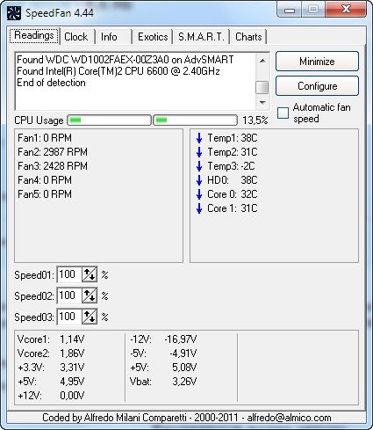Click the down arrow icon beside Temp1

coord(199,138)
